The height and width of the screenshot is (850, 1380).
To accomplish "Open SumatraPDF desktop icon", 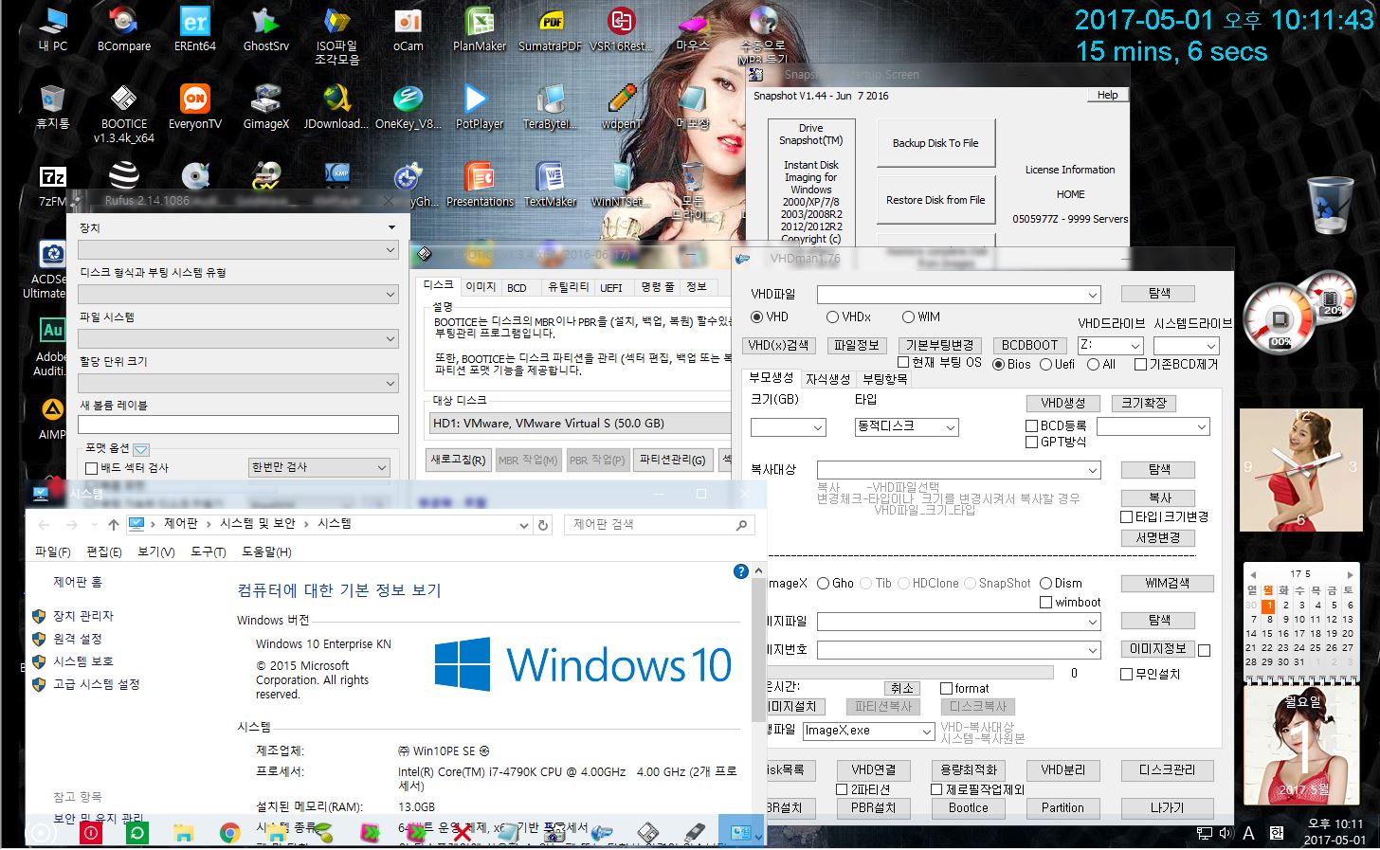I will (x=550, y=28).
